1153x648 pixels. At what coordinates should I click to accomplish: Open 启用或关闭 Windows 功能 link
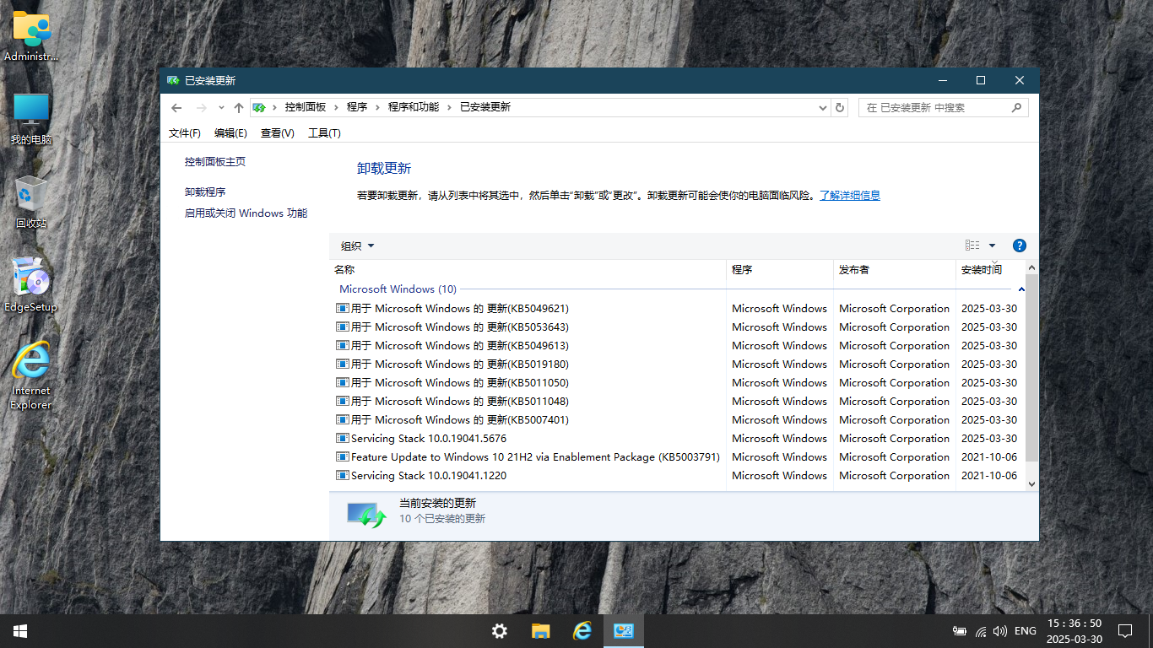246,213
